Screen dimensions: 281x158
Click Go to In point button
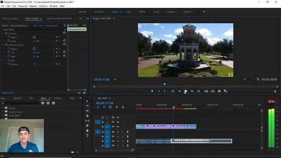click(173, 91)
